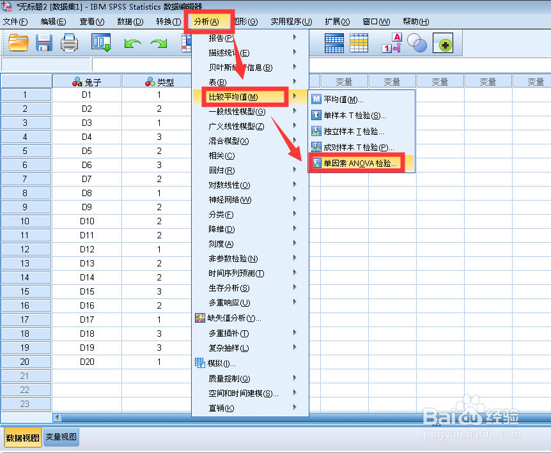Click the Missing Value Analysis icon
This screenshot has height=453, width=551.
(200, 318)
